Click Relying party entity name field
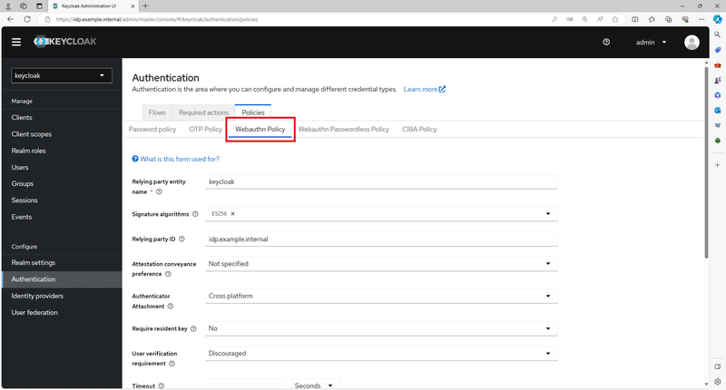This screenshot has width=726, height=390. pyautogui.click(x=381, y=181)
